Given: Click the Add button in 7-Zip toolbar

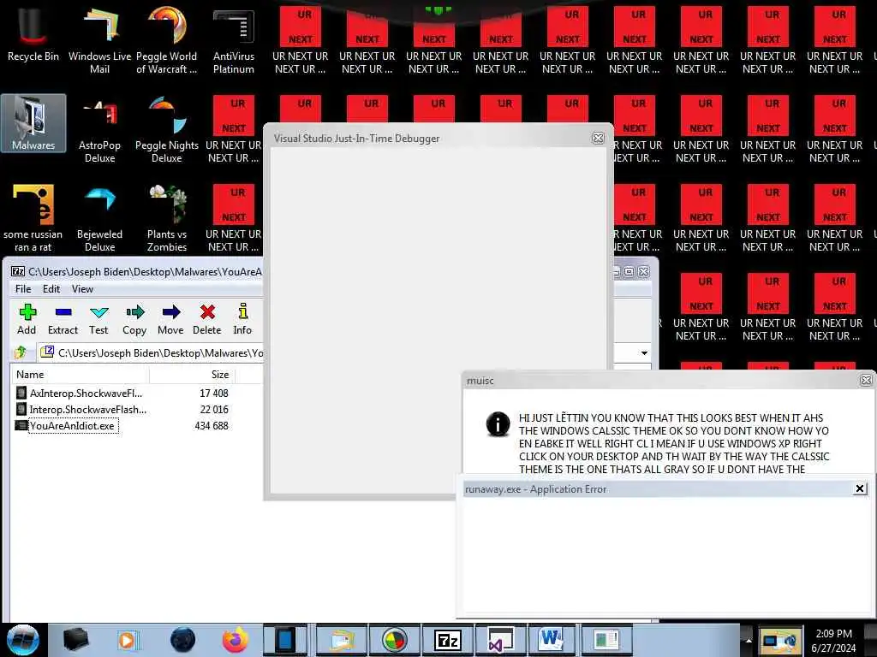Looking at the screenshot, I should click(27, 320).
